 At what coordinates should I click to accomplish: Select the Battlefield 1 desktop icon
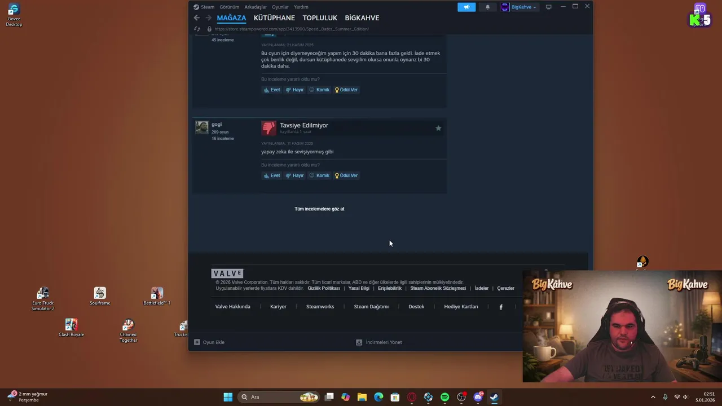[157, 296]
